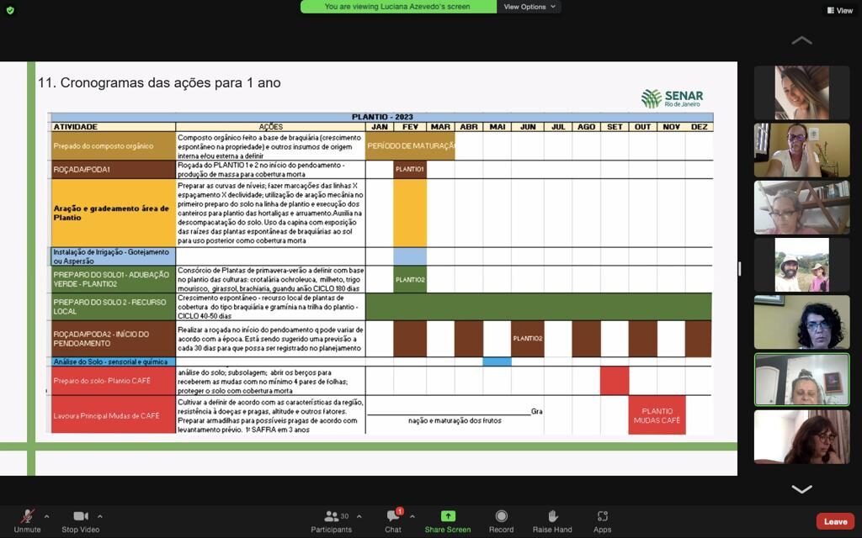
Task: Show previous participant videos with up arrow
Action: click(801, 40)
